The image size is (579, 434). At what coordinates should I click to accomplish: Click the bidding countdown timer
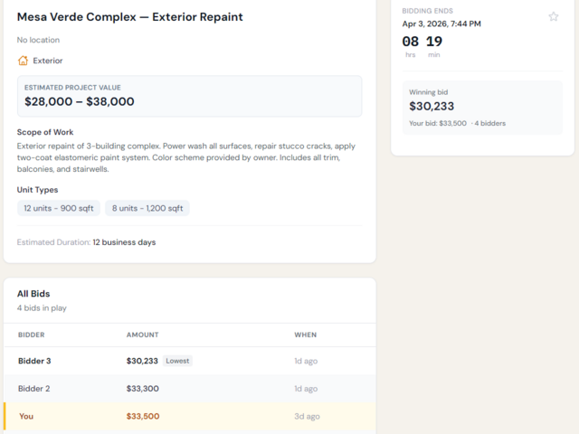422,46
